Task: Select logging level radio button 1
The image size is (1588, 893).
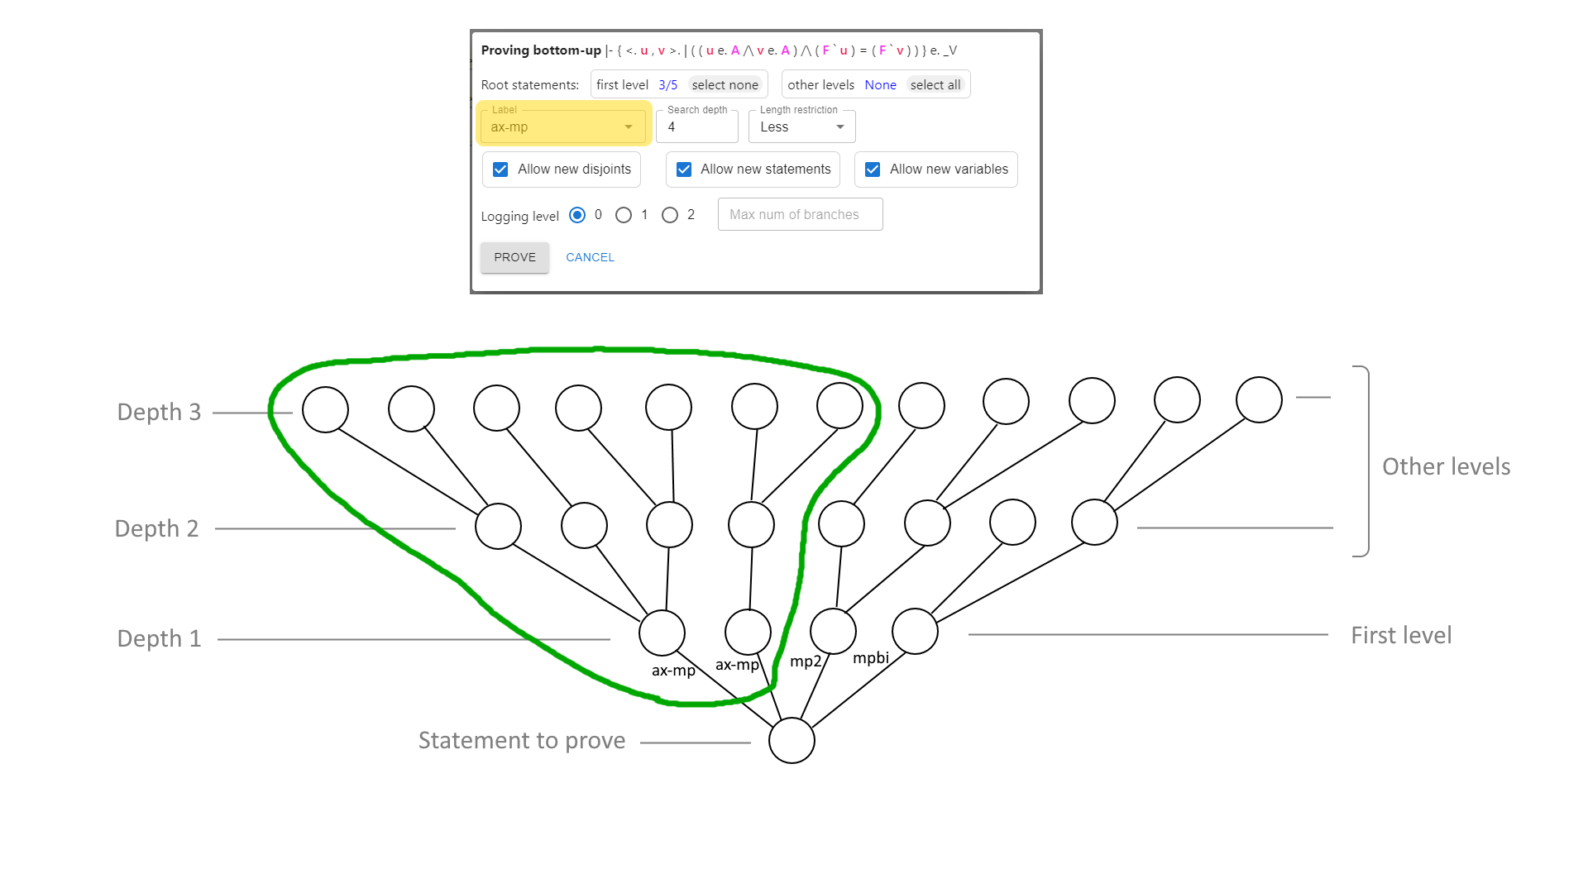Action: tap(625, 213)
